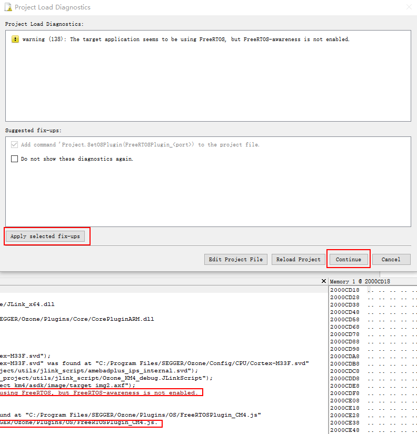Select the FreeRTOS warning (138) message line
Image resolution: width=417 pixels, height=434 pixels.
[185, 40]
